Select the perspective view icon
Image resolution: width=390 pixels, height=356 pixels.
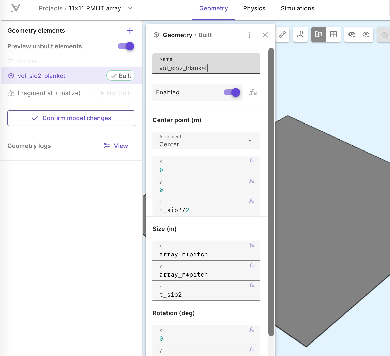coord(318,34)
